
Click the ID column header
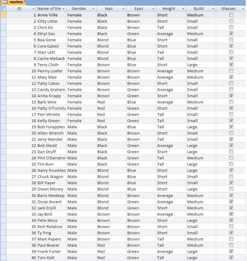tap(19, 9)
